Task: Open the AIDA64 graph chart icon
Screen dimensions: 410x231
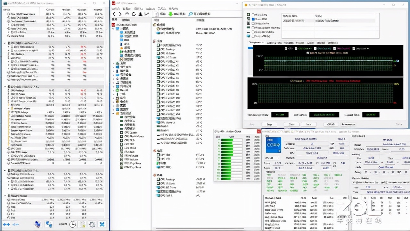Action: point(147,14)
